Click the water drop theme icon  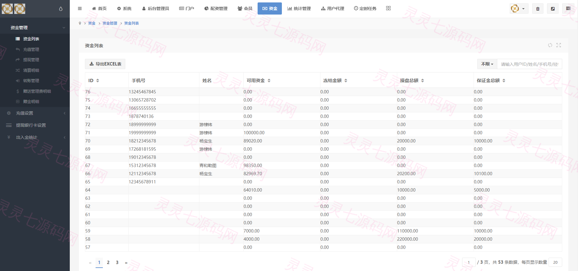[x=61, y=9]
